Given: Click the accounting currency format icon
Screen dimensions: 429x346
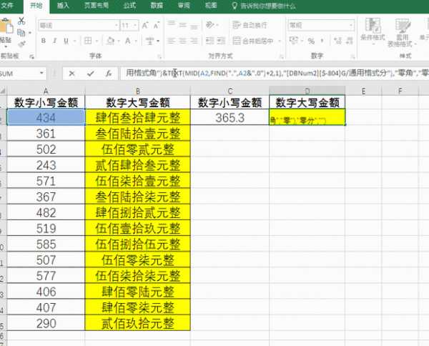Looking at the screenshot, I should coord(294,41).
